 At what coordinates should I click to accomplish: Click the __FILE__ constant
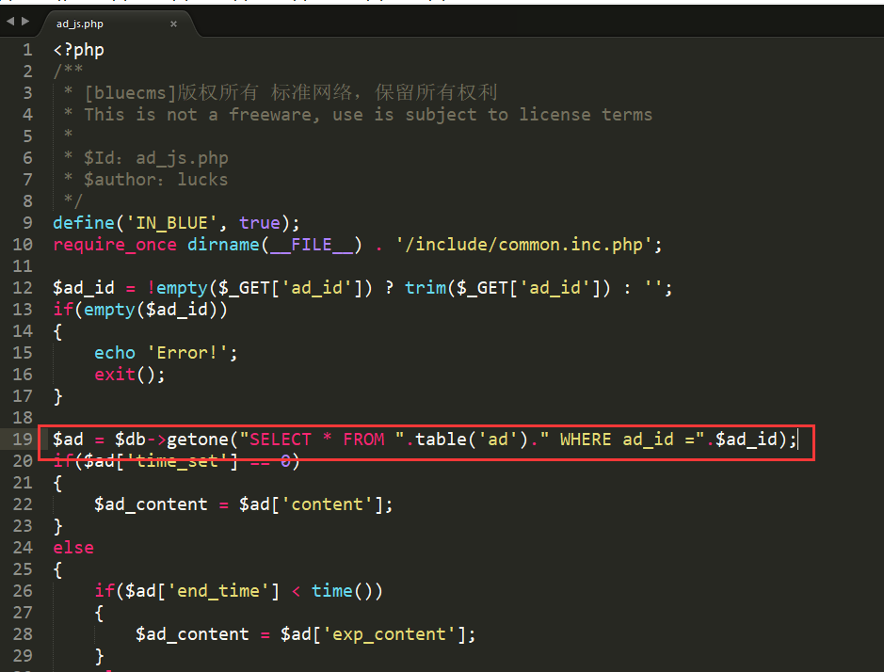[x=312, y=245]
